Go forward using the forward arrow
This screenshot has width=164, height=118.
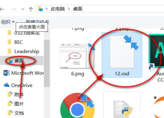pos(13,9)
